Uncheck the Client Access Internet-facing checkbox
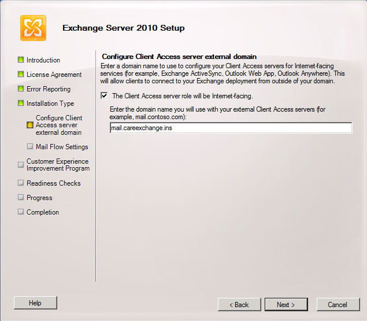Image resolution: width=367 pixels, height=321 pixels. point(104,95)
